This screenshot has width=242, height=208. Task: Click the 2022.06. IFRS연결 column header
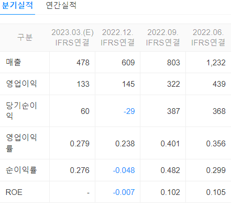click(208, 38)
